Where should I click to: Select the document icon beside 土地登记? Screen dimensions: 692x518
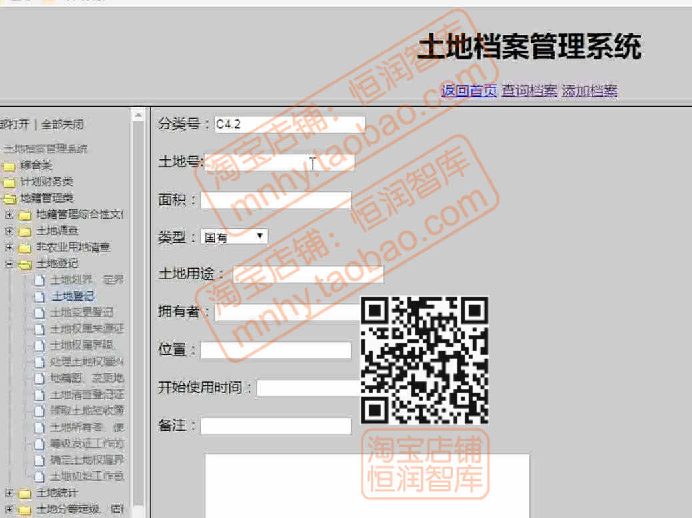[38, 296]
